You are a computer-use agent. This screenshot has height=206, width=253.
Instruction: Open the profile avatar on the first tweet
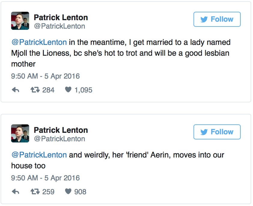20,21
